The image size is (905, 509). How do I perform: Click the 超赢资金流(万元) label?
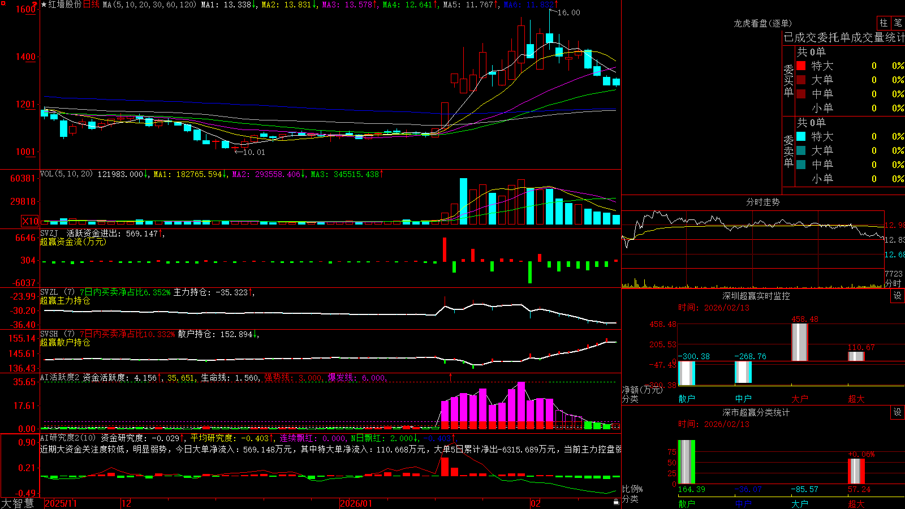pos(73,241)
